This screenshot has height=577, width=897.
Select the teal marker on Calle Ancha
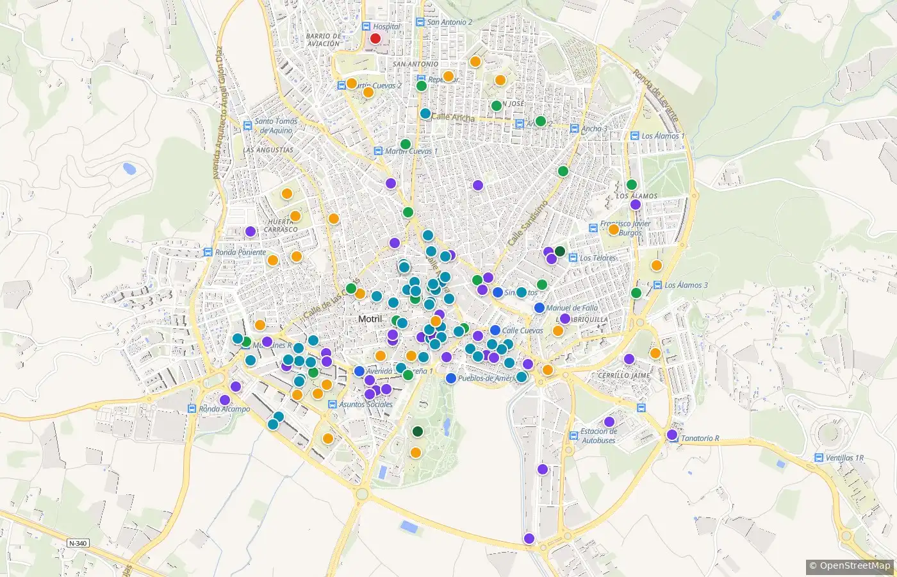(x=425, y=113)
